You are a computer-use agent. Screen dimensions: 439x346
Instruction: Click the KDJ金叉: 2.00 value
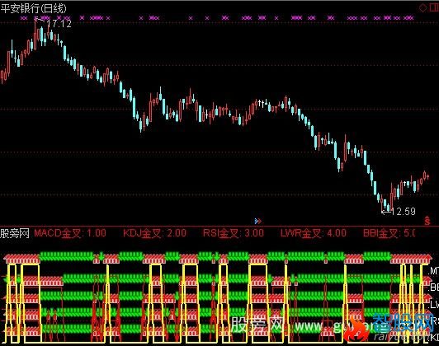pyautogui.click(x=154, y=233)
